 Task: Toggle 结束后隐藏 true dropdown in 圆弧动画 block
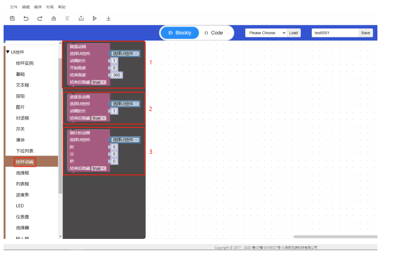coord(99,82)
